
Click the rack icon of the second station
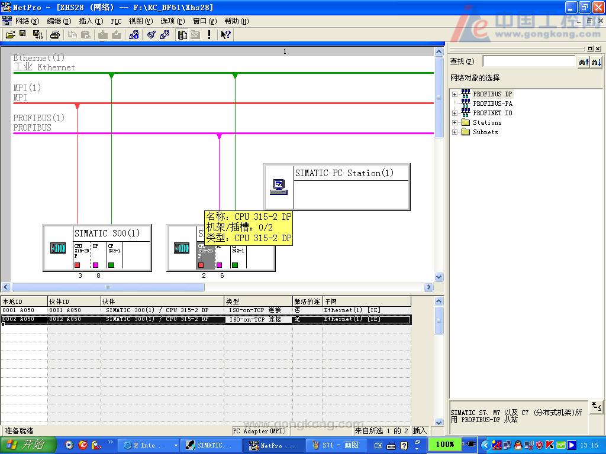point(182,248)
